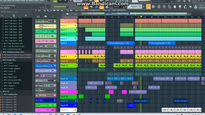
Task: Open the Playlist view from the toolbar
Action: tap(148, 6)
